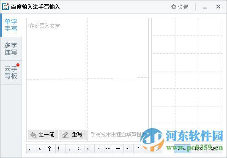Insert the dash — symbol
227x158 pixels.
(x=118, y=149)
